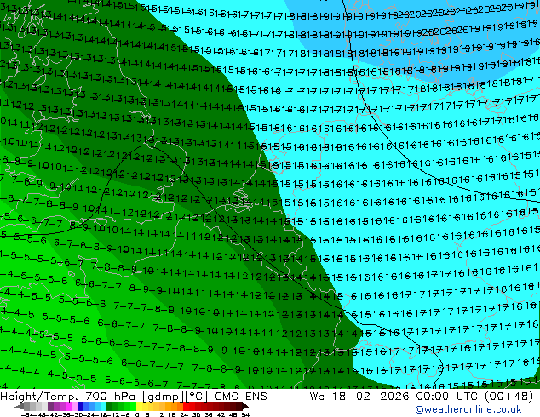Viewport: 540px width, 417px height.
Task: Click the '700 hPa' pressure level label
Action: [109, 397]
